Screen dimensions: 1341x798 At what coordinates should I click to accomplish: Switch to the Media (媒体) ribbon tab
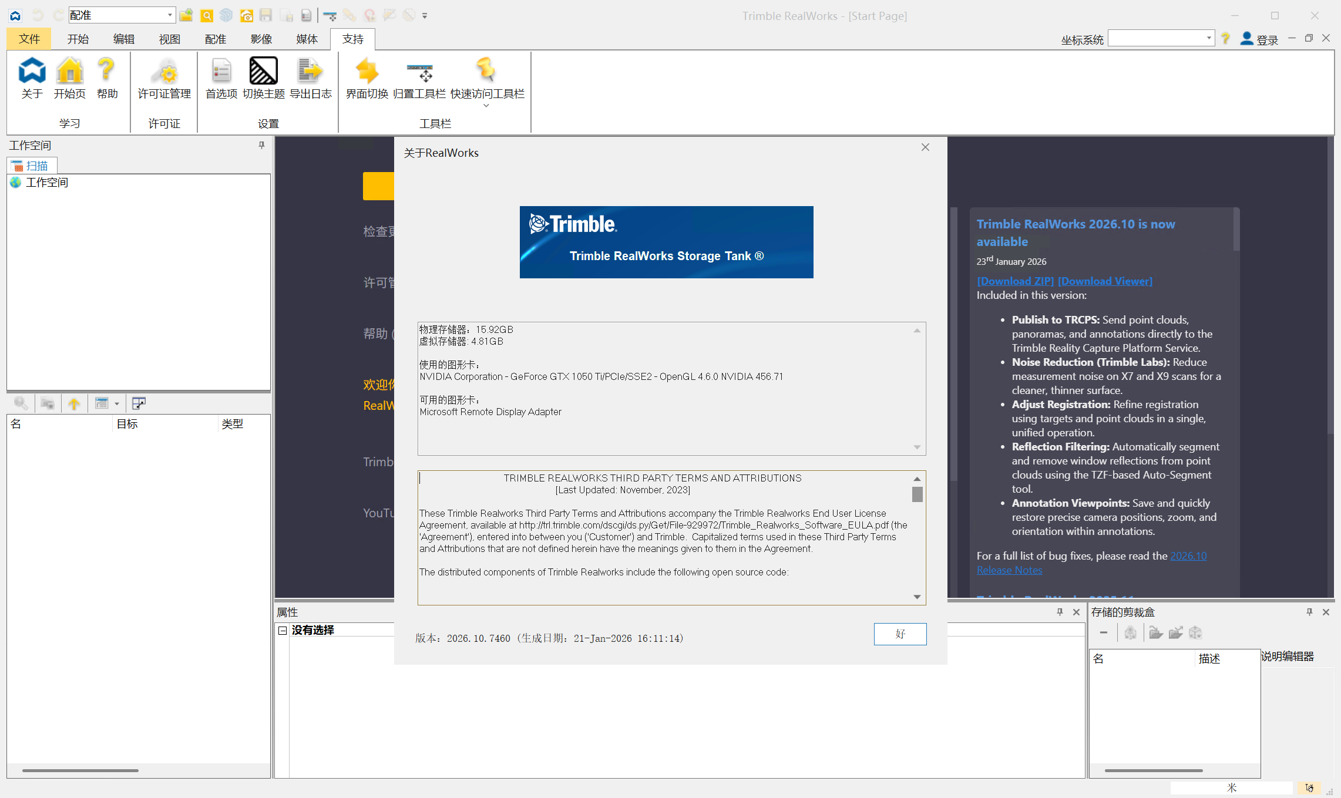[x=307, y=39]
